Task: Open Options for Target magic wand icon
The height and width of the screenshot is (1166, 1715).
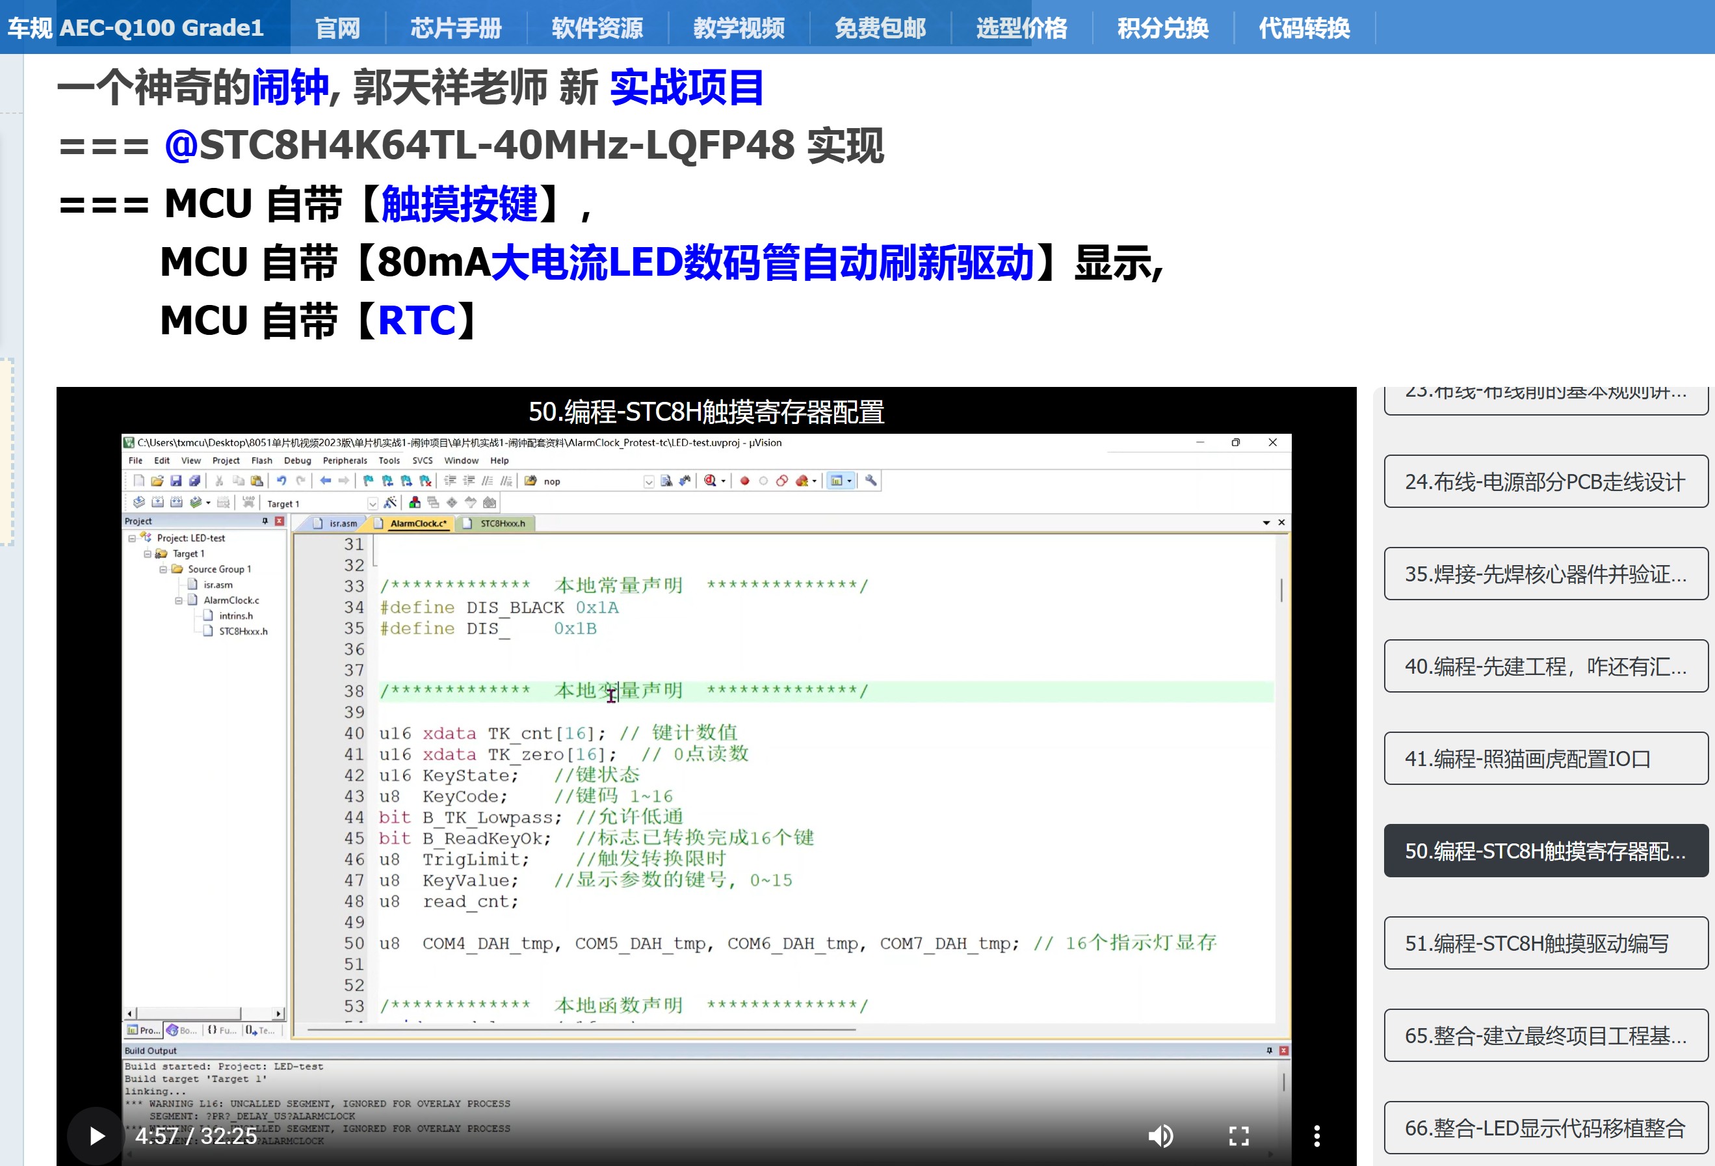Action: pos(390,503)
